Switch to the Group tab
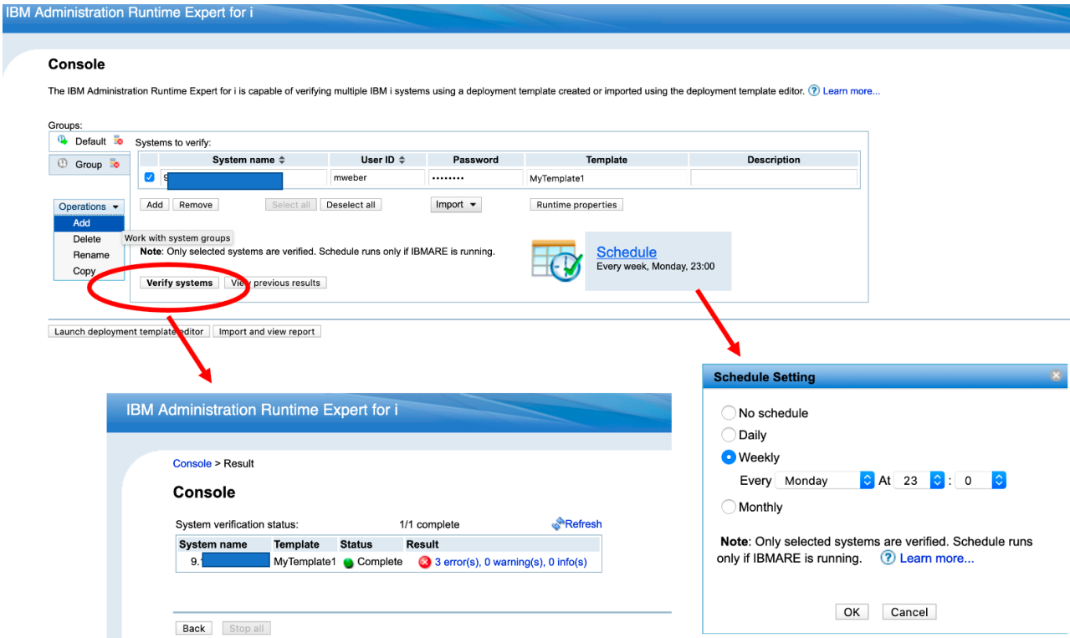This screenshot has height=638, width=1070. point(89,165)
